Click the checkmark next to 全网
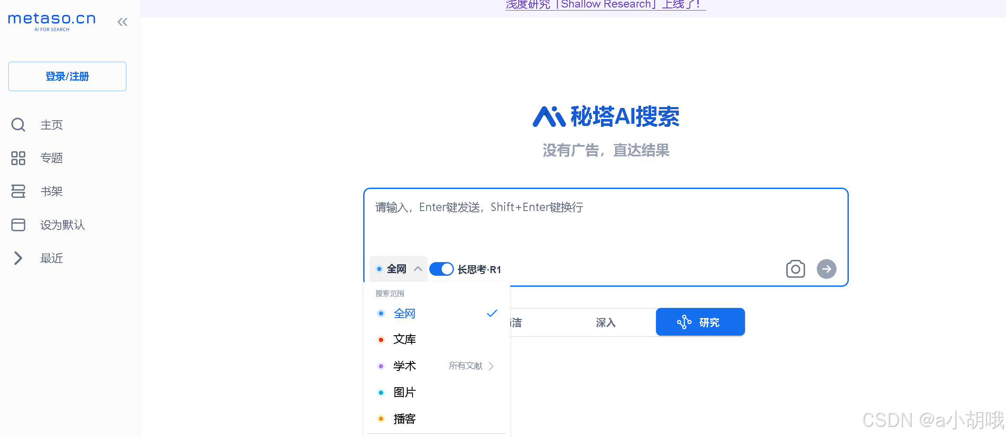The image size is (1006, 437). (492, 314)
